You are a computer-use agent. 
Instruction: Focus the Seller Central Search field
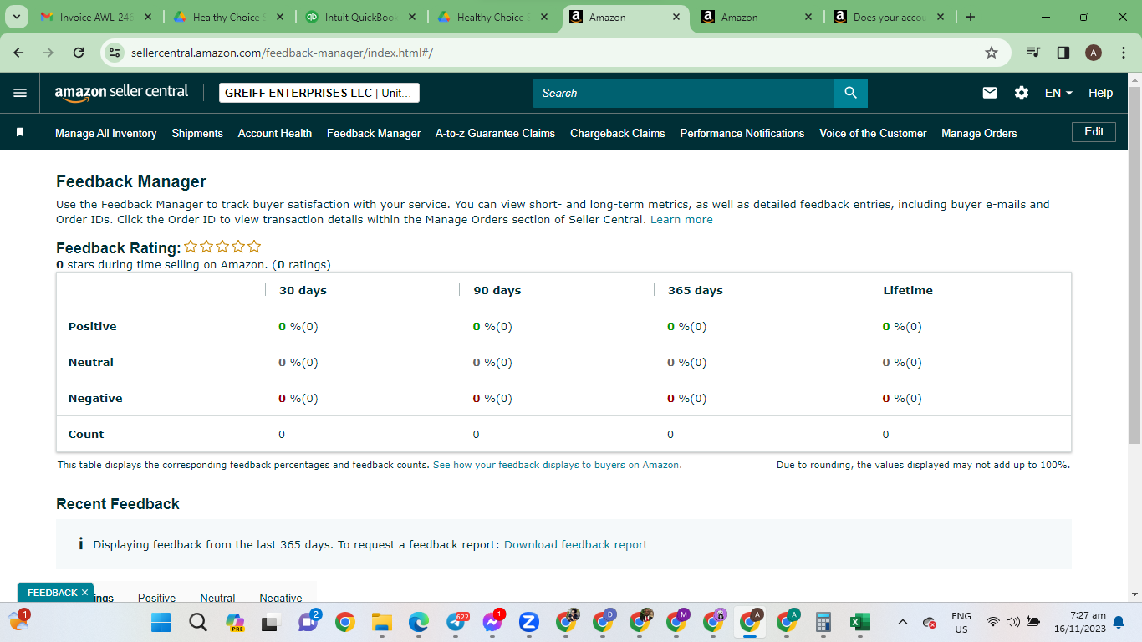[x=684, y=93]
